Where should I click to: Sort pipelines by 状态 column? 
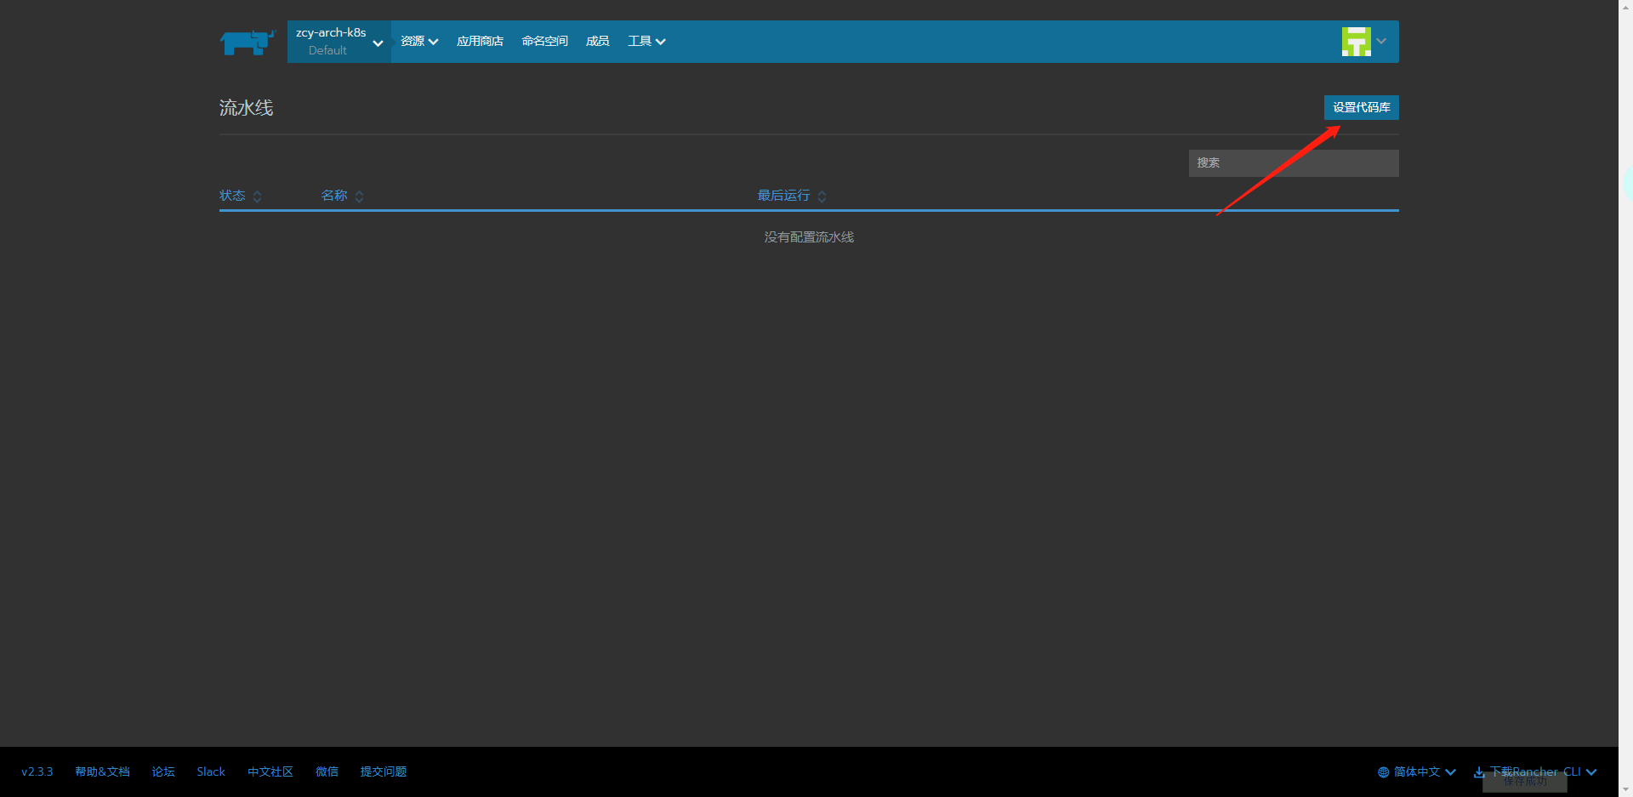coord(241,196)
